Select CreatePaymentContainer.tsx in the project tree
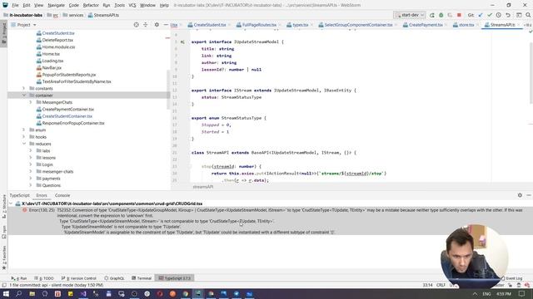 click(68, 109)
